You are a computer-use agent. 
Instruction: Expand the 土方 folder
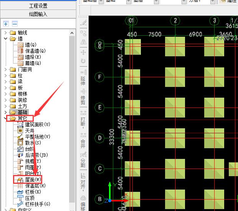(x=5, y=106)
